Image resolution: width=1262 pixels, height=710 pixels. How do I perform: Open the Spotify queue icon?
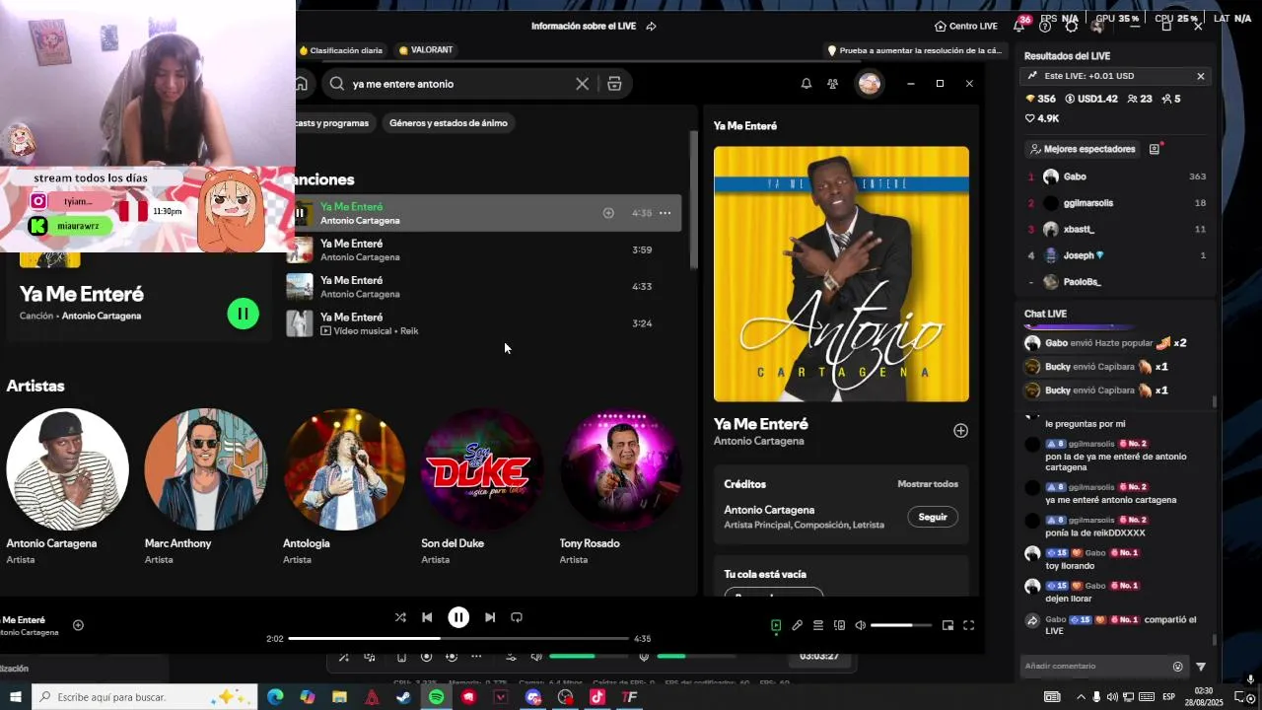coord(818,625)
